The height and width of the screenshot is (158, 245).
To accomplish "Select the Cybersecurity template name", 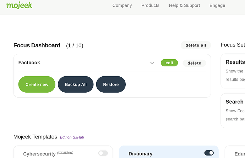I will 39,154.
